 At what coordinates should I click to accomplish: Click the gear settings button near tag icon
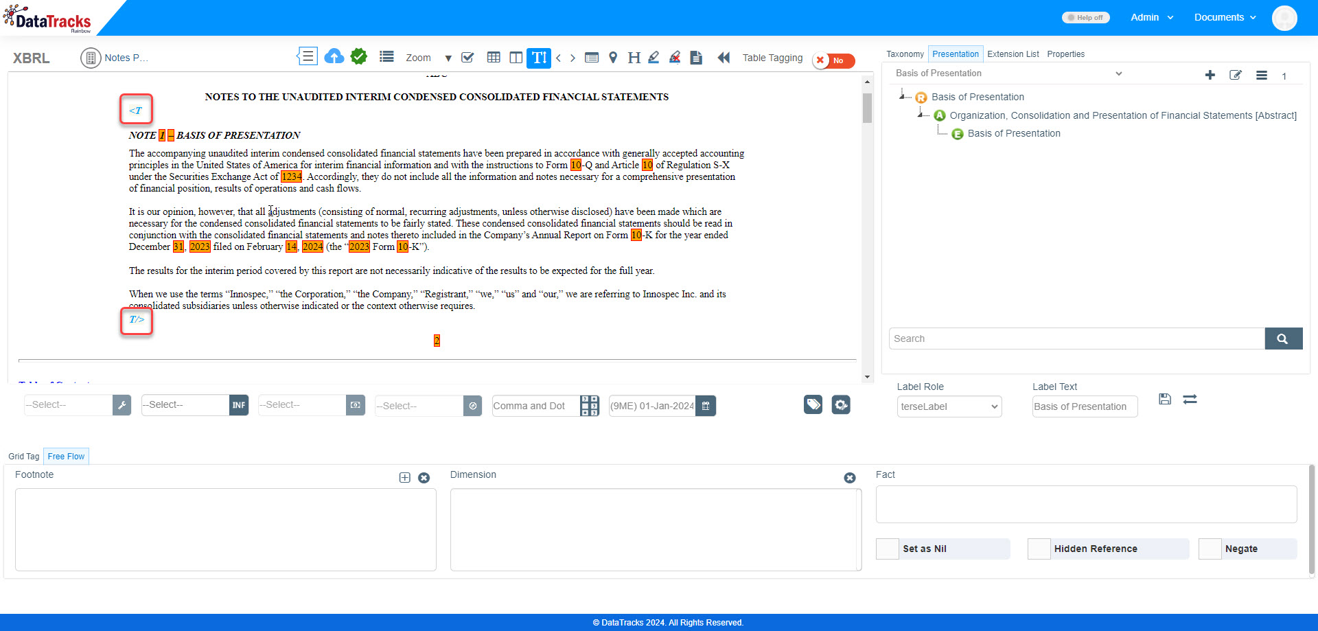[x=841, y=404]
